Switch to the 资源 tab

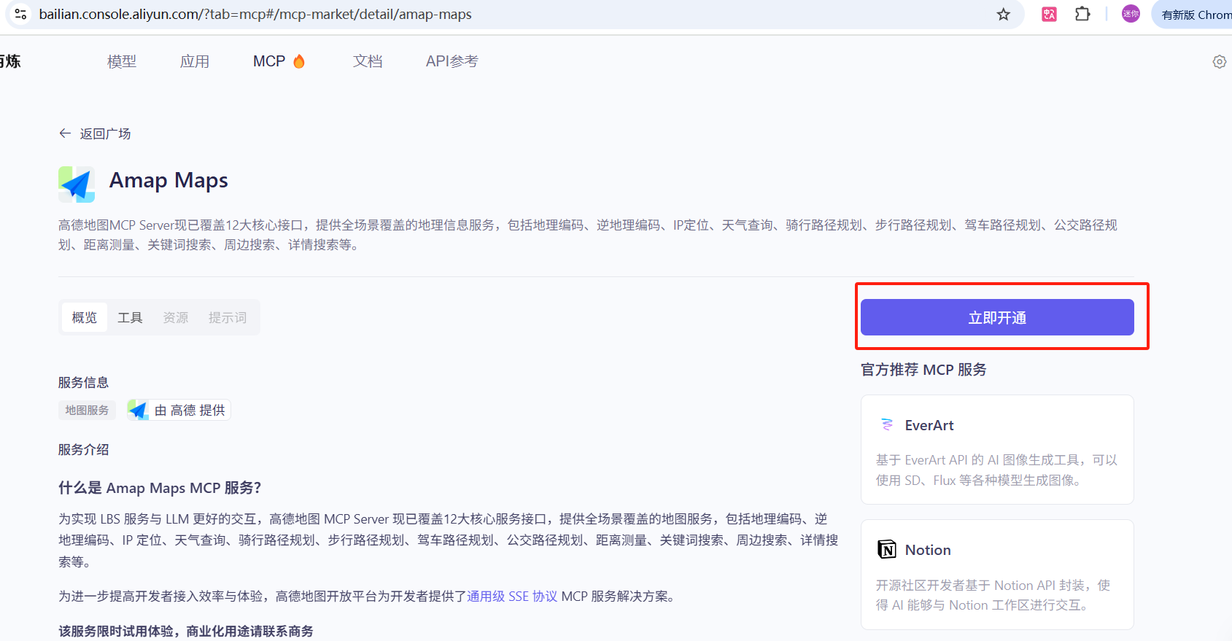[176, 317]
